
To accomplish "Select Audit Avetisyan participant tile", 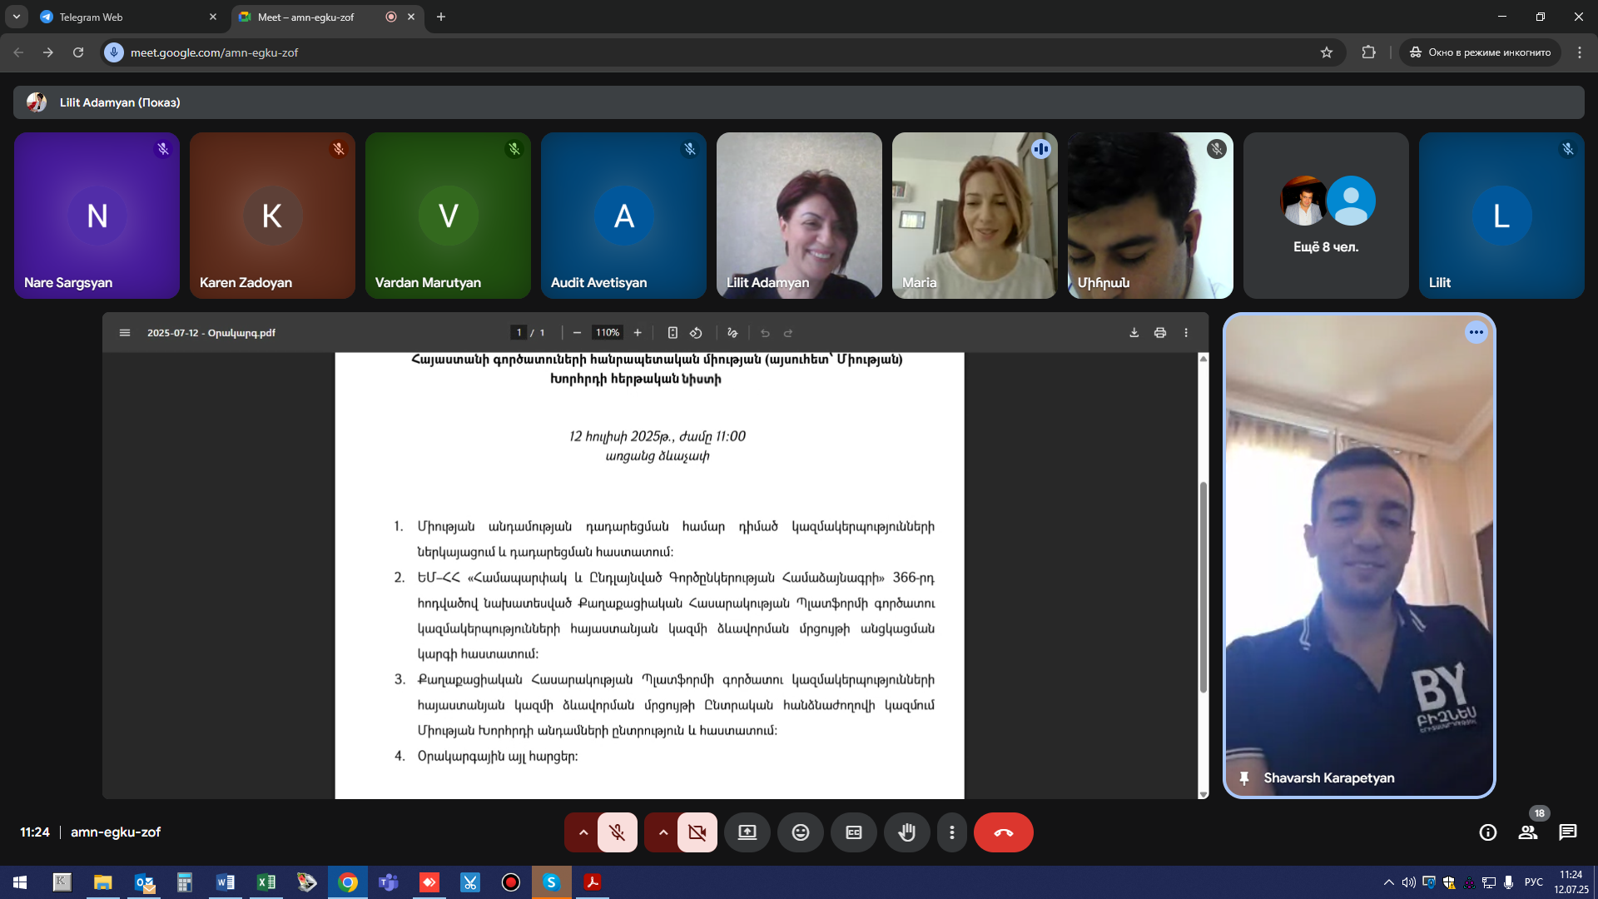I will (x=623, y=216).
